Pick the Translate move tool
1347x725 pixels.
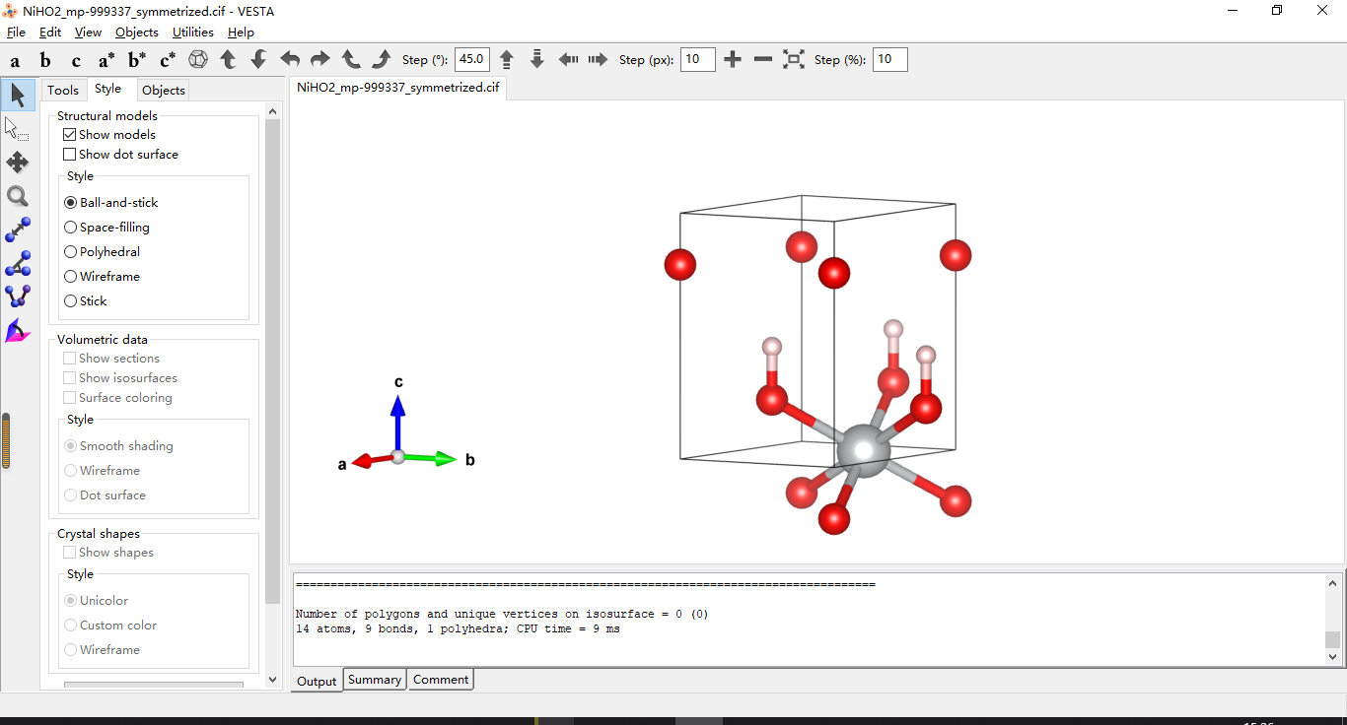(x=18, y=163)
